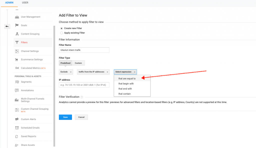Open the Saved Reports link
This screenshot has height=148, width=256.
click(28, 136)
